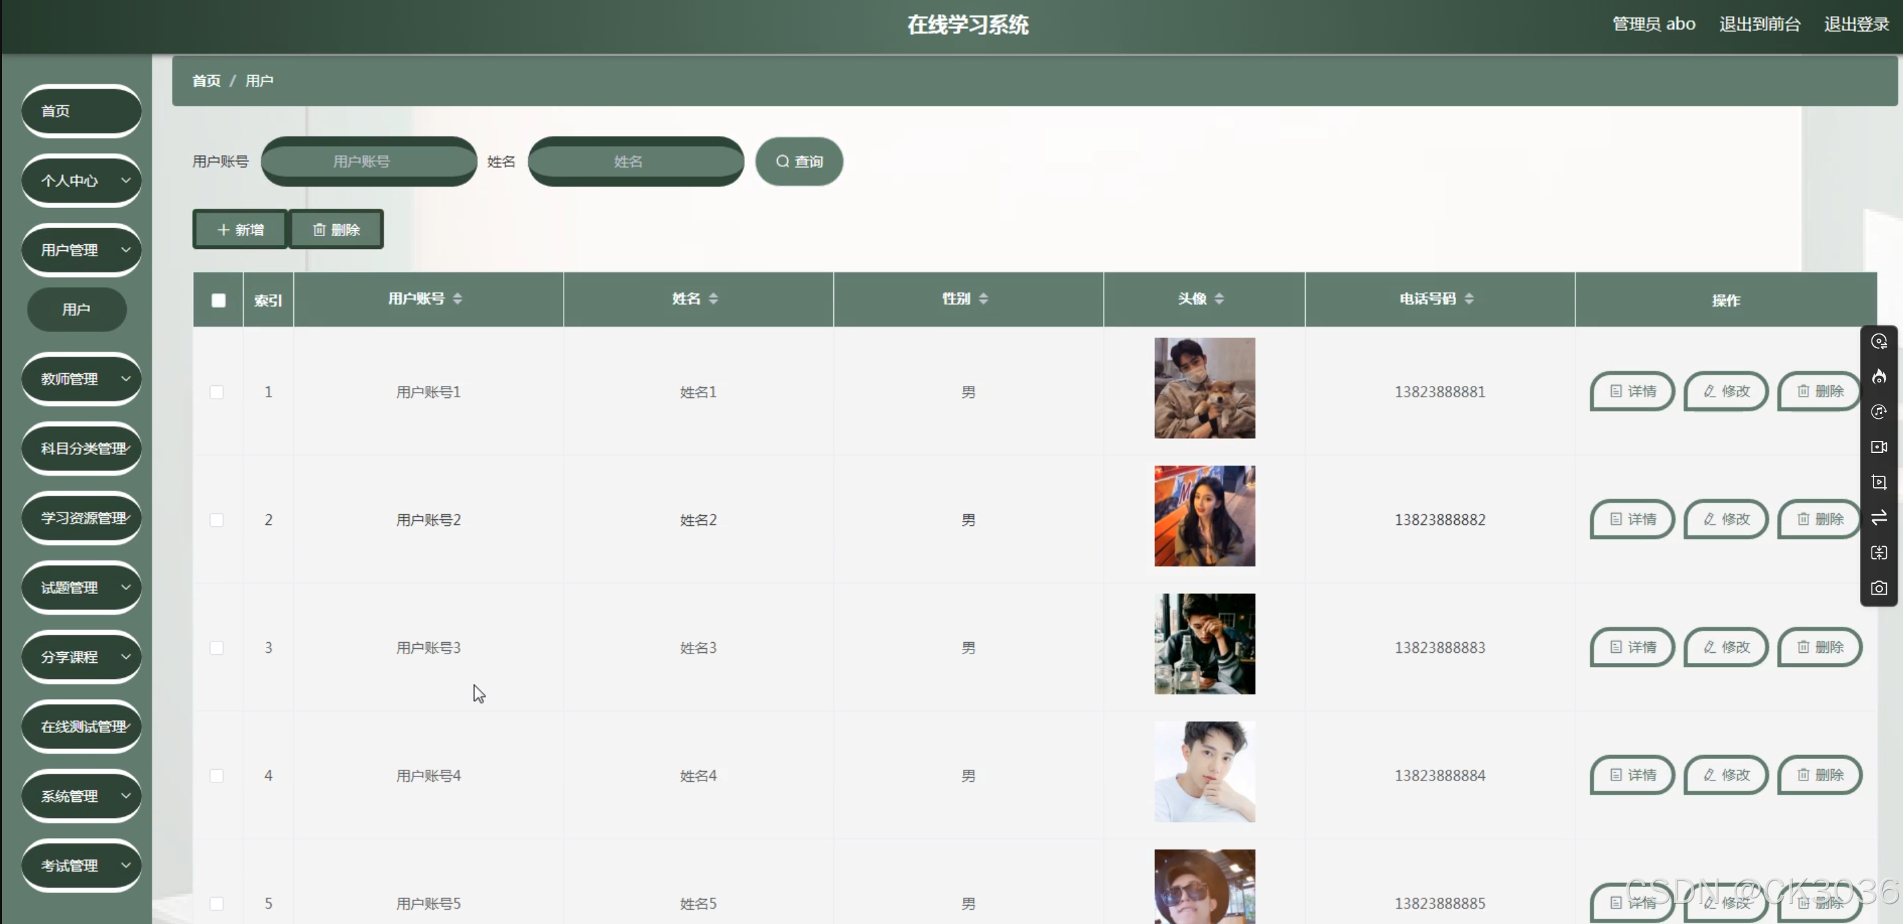Image resolution: width=1903 pixels, height=924 pixels.
Task: Toggle the select-all checkbox in table header
Action: click(218, 300)
